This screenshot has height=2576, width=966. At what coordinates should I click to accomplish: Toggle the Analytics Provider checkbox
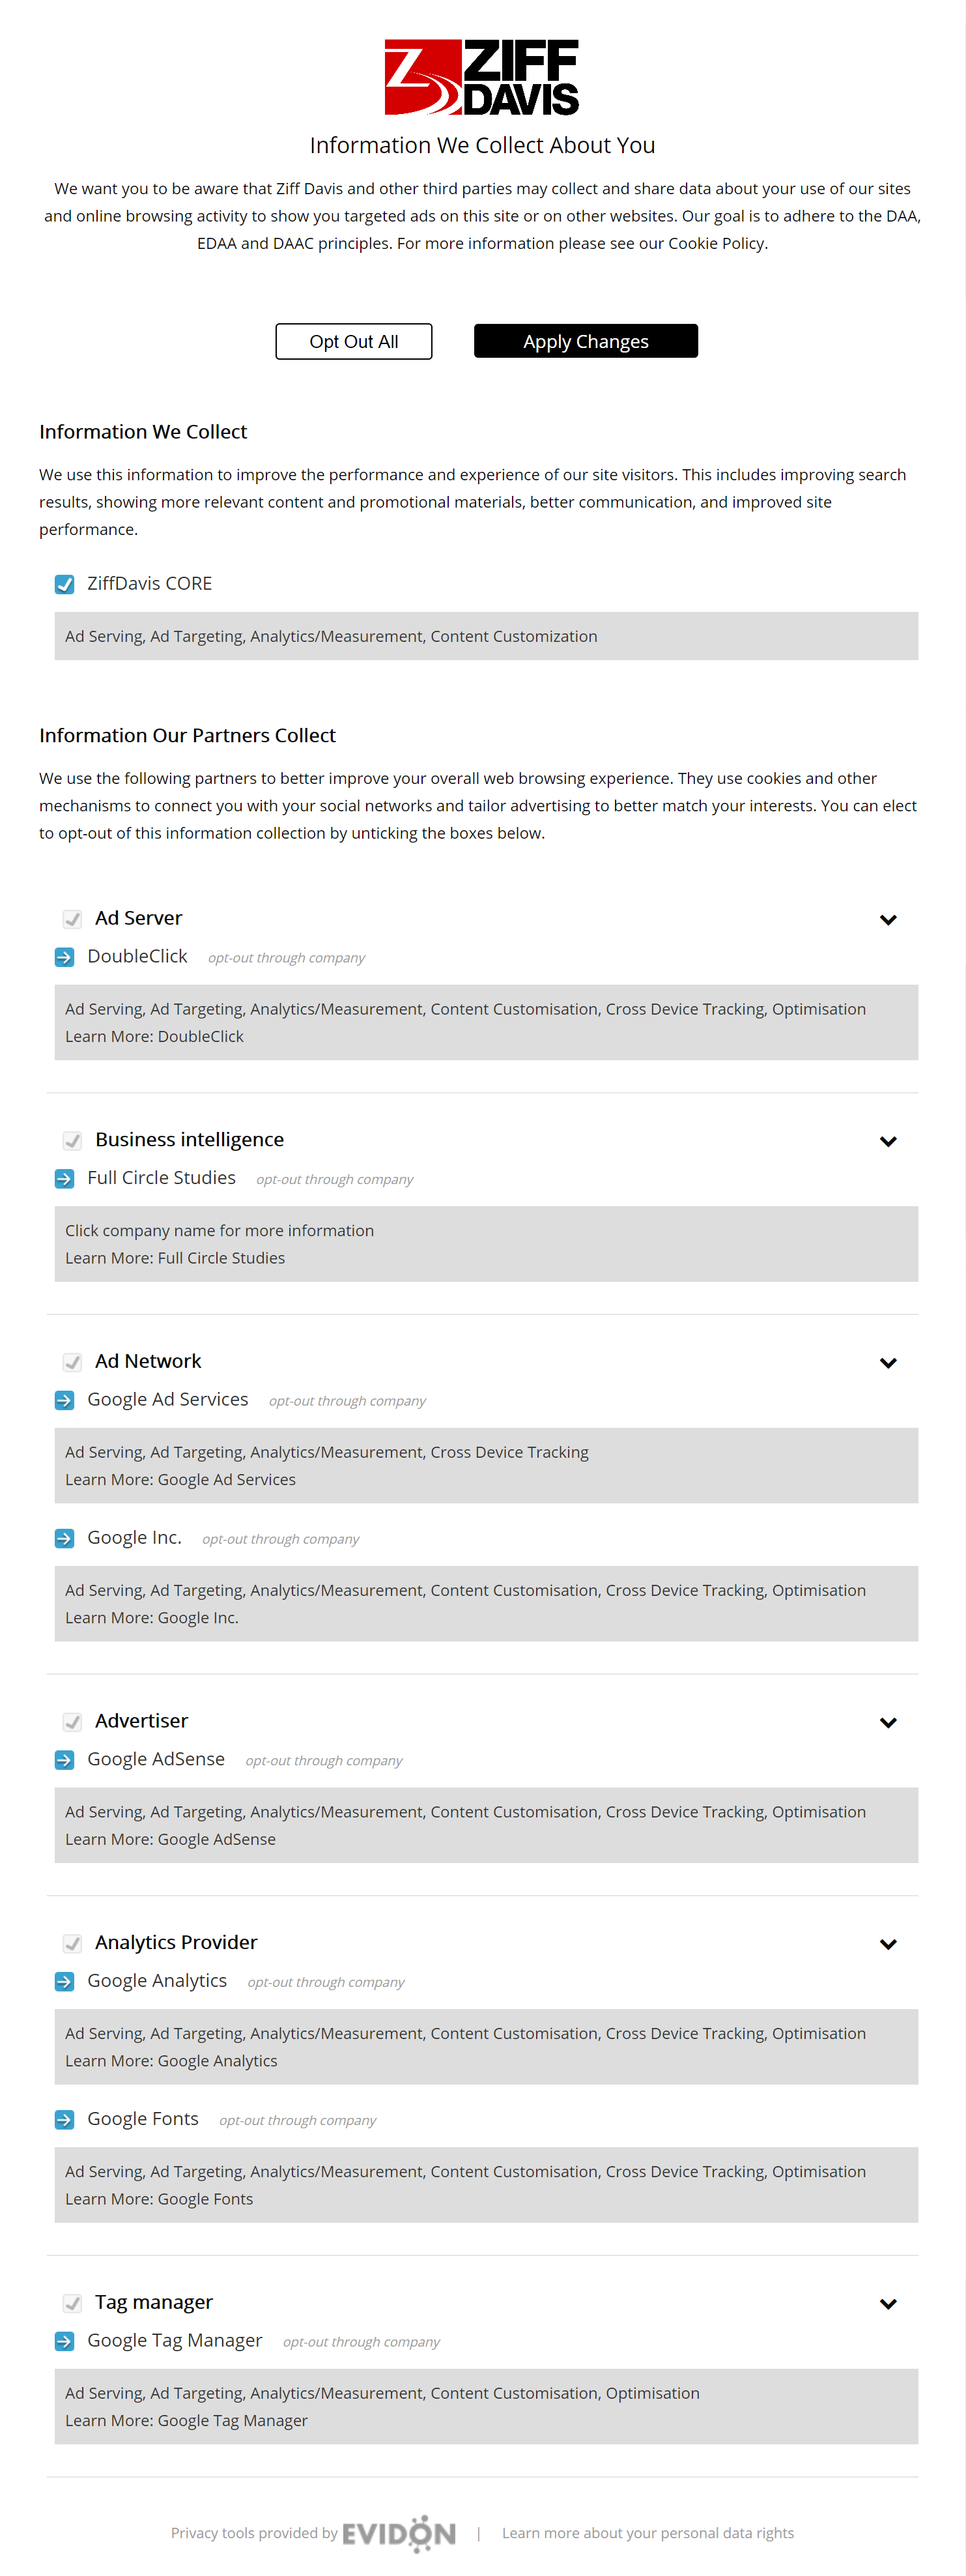coord(72,1943)
